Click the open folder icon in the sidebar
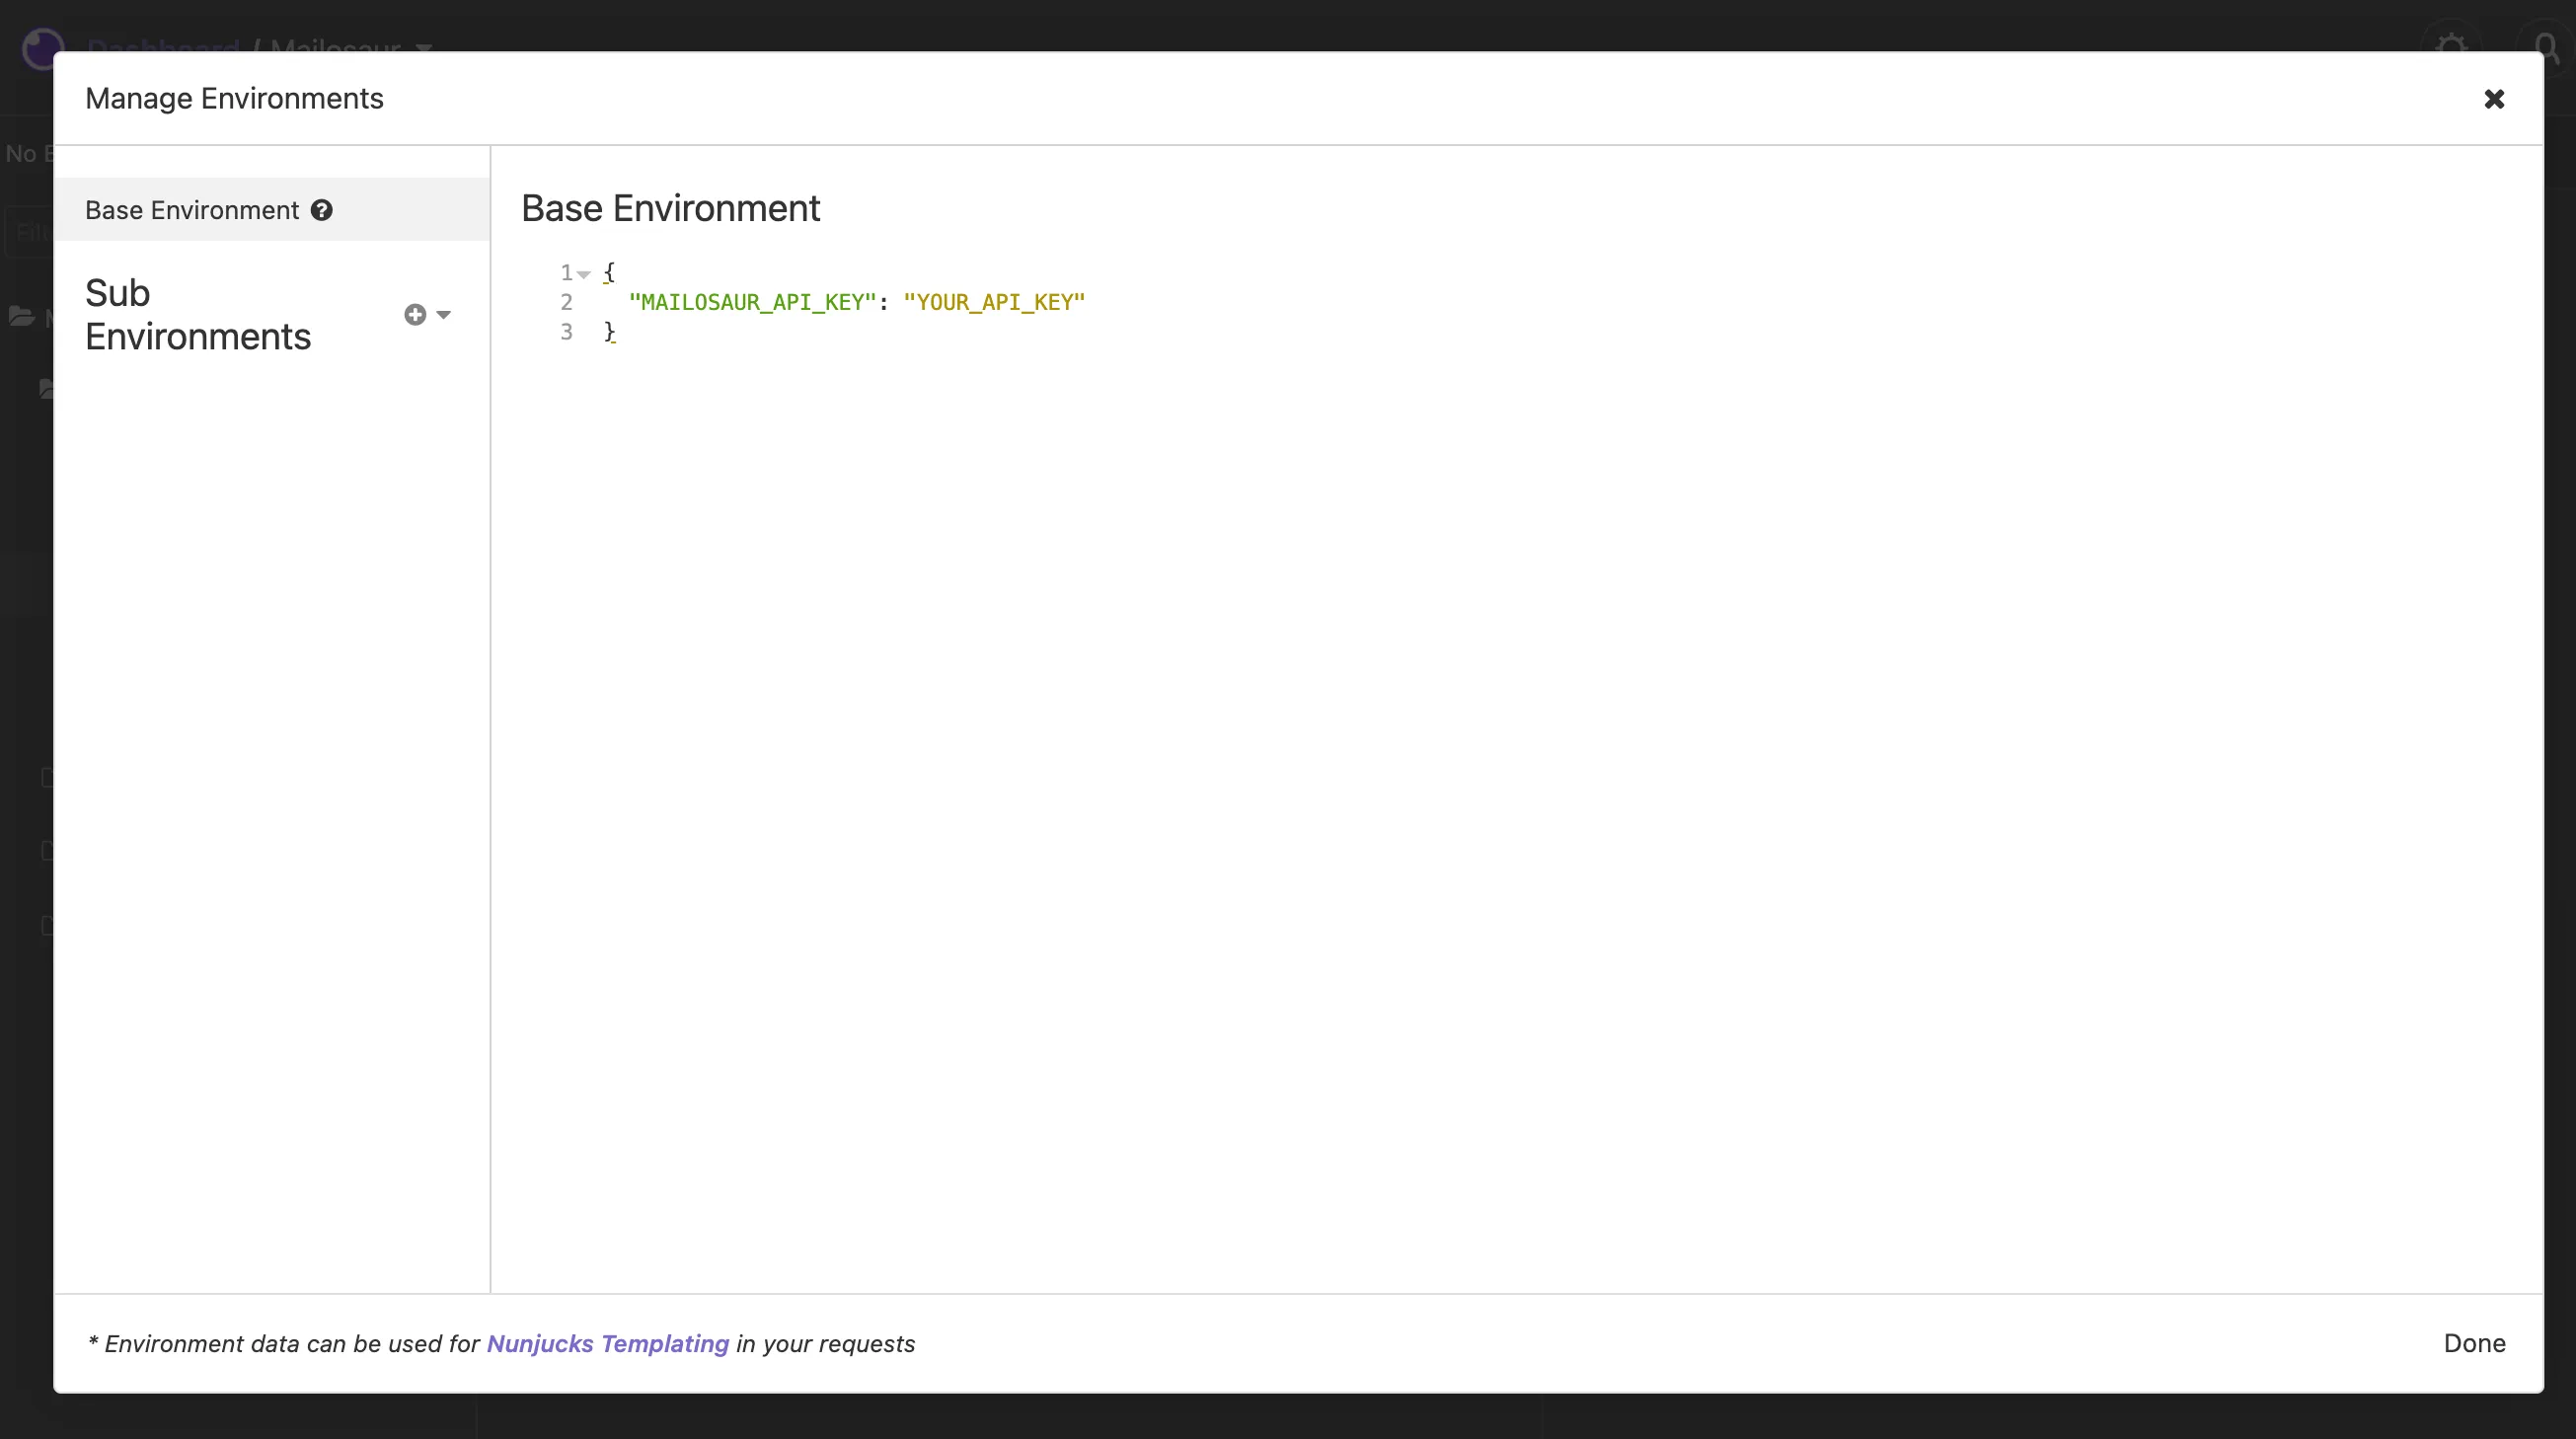Screen dimensions: 2576x1439 pos(21,316)
